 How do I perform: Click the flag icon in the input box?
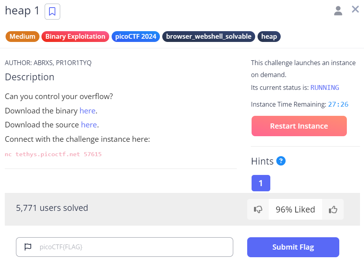tap(28, 247)
